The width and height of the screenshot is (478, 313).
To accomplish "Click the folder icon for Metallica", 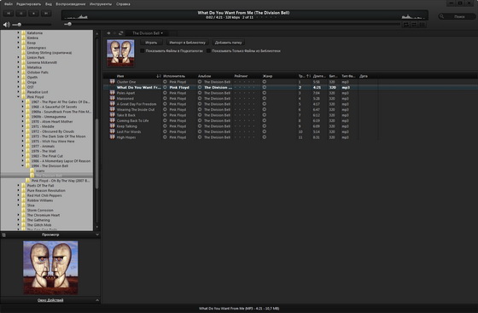I will pyautogui.click(x=24, y=67).
